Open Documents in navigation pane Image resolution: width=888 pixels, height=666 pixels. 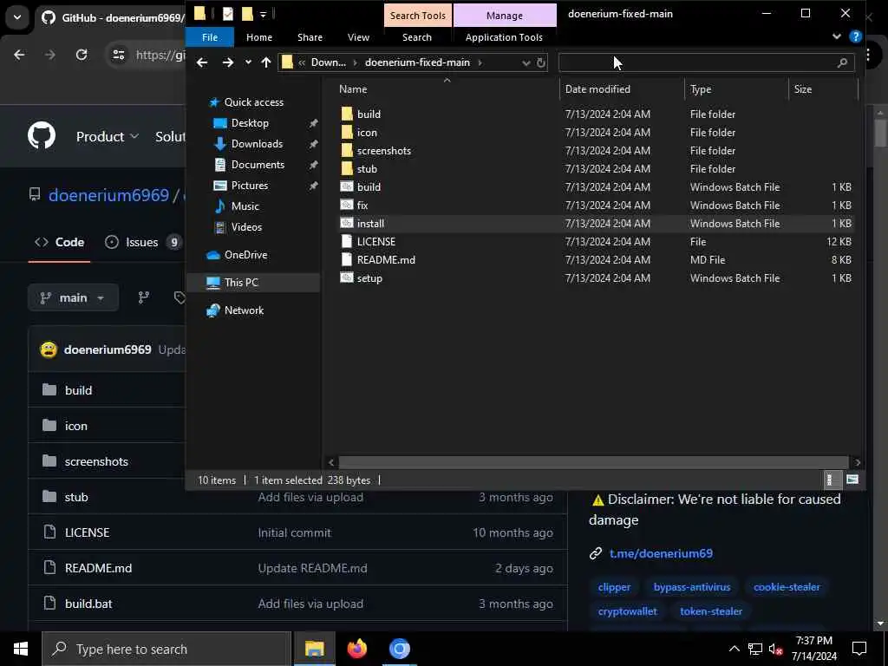click(258, 165)
